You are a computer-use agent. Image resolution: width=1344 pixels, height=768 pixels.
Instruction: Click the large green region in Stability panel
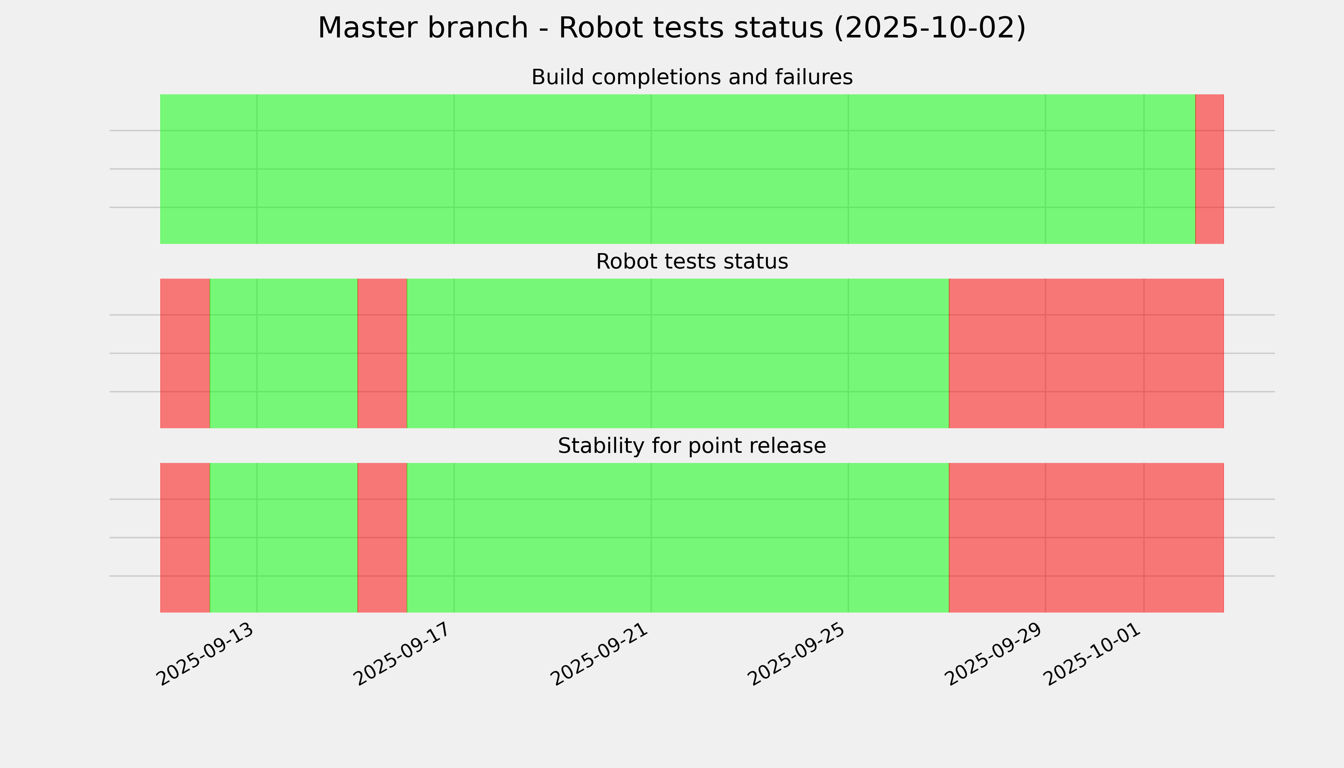point(678,538)
